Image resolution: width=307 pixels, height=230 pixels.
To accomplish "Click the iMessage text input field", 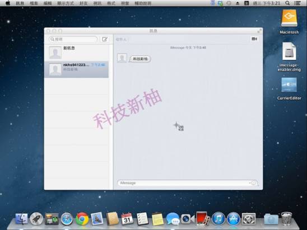I will 184,183.
